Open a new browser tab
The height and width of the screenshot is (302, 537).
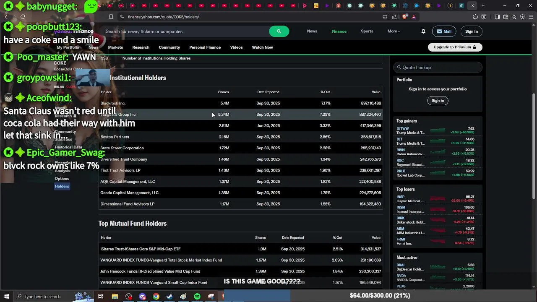(483, 6)
